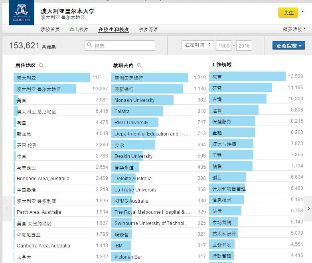This screenshot has width=312, height=263.
Task: Filter by employer 澳洲国民银行
Action: pos(159,78)
